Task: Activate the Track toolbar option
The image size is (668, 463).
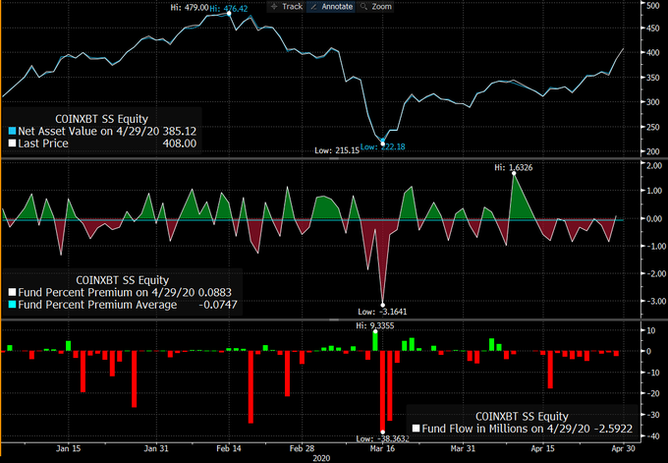Action: point(292,6)
